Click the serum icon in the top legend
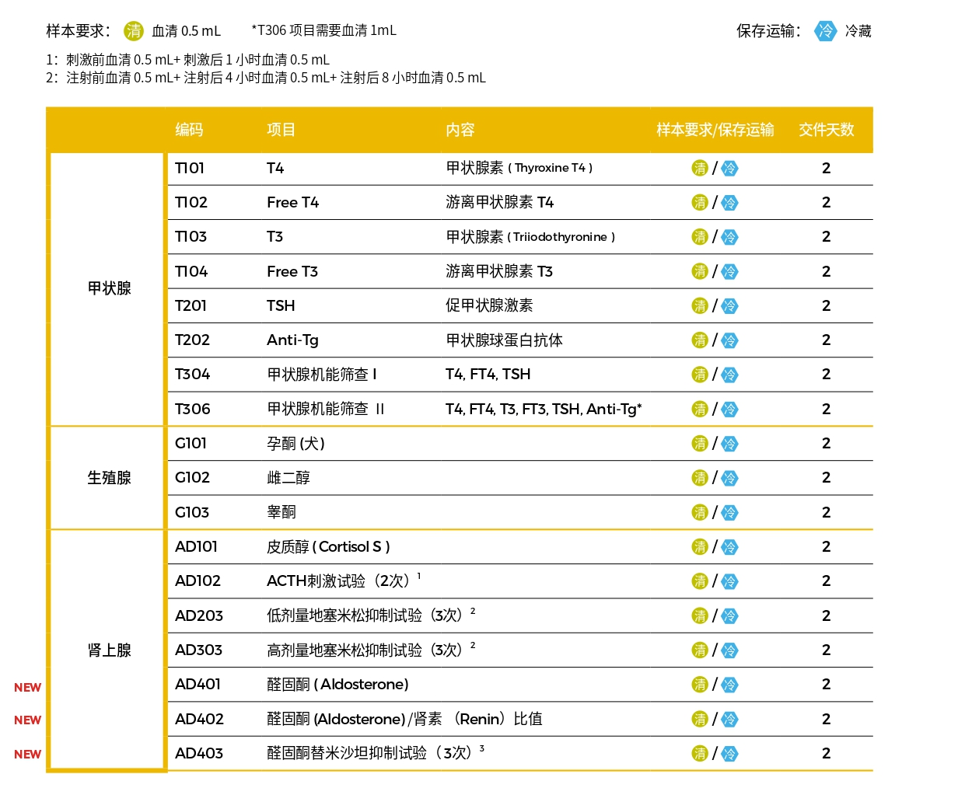 tap(134, 31)
